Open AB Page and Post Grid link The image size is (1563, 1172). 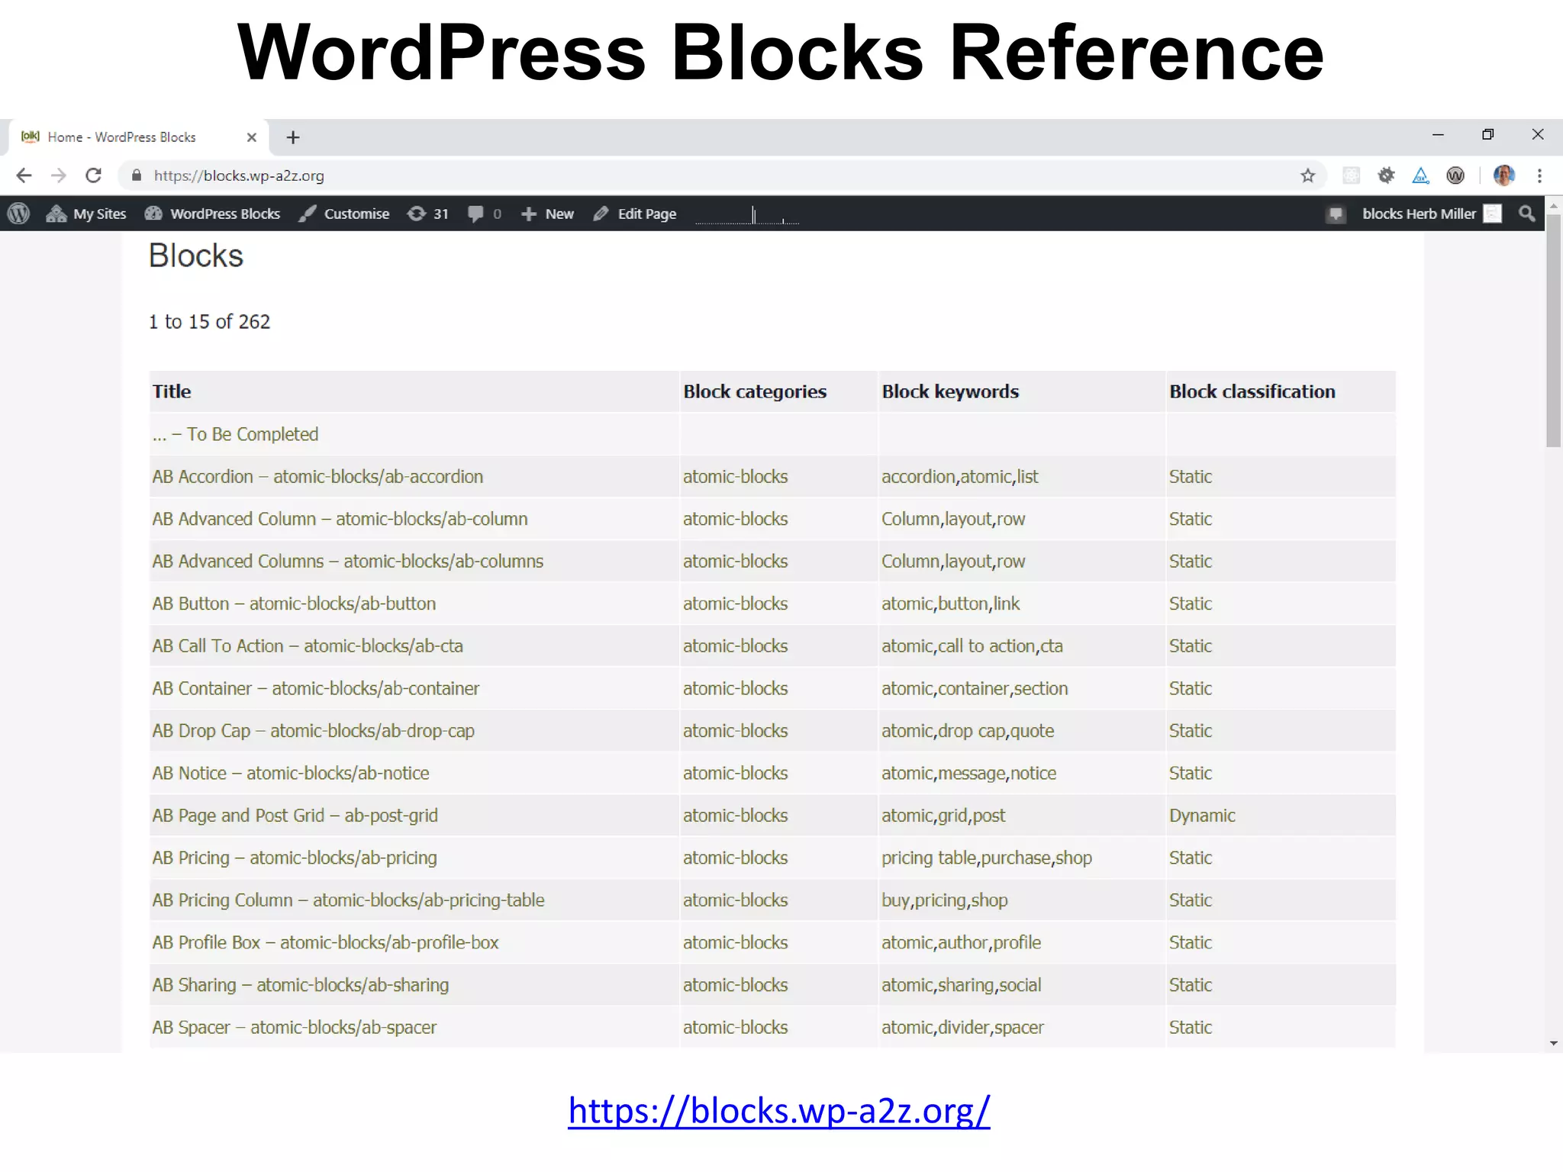[295, 816]
